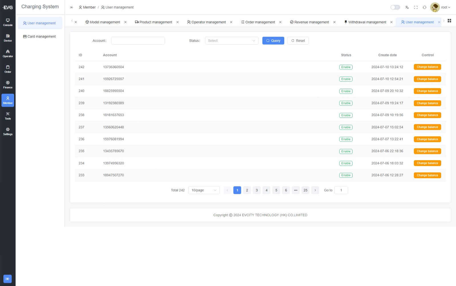This screenshot has width=456, height=286.
Task: Click the Reset button
Action: (298, 41)
